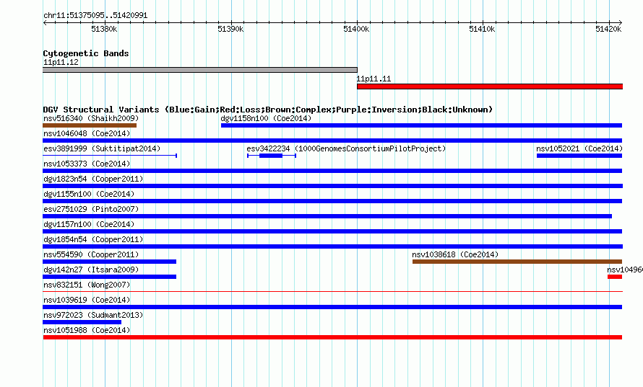The height and width of the screenshot is (387, 643).
Task: Select the esv2751029 (Pinto2007) variant bar
Action: (x=327, y=216)
